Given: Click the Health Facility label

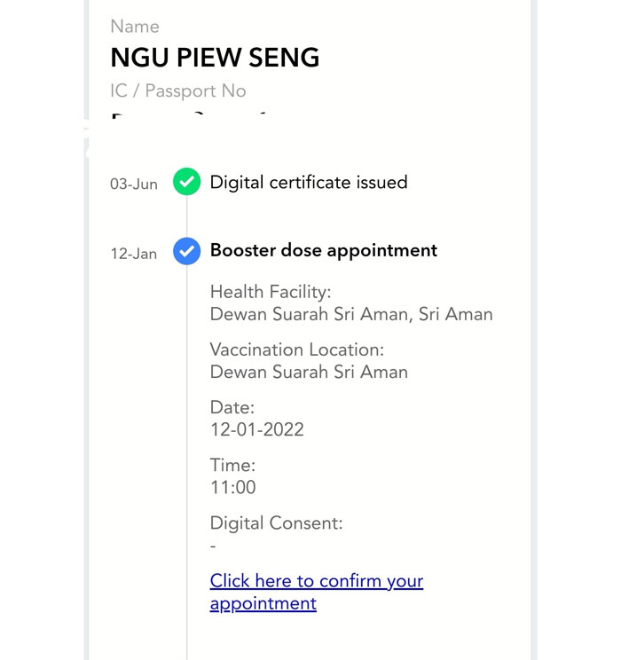Looking at the screenshot, I should click(270, 293).
